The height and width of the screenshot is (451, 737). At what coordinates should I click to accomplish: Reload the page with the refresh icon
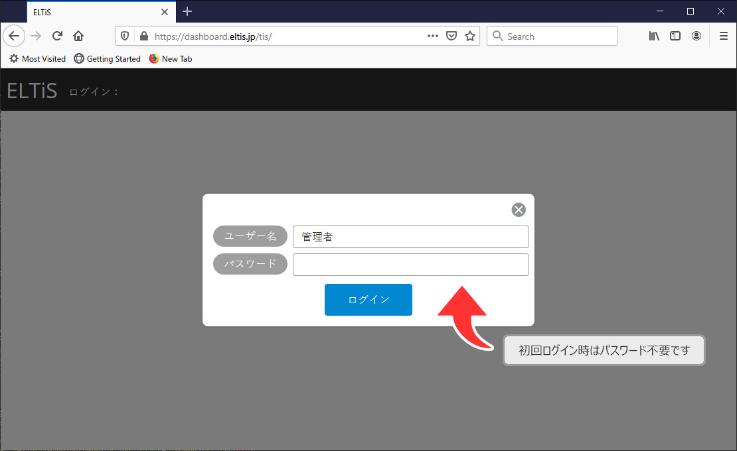pyautogui.click(x=57, y=36)
